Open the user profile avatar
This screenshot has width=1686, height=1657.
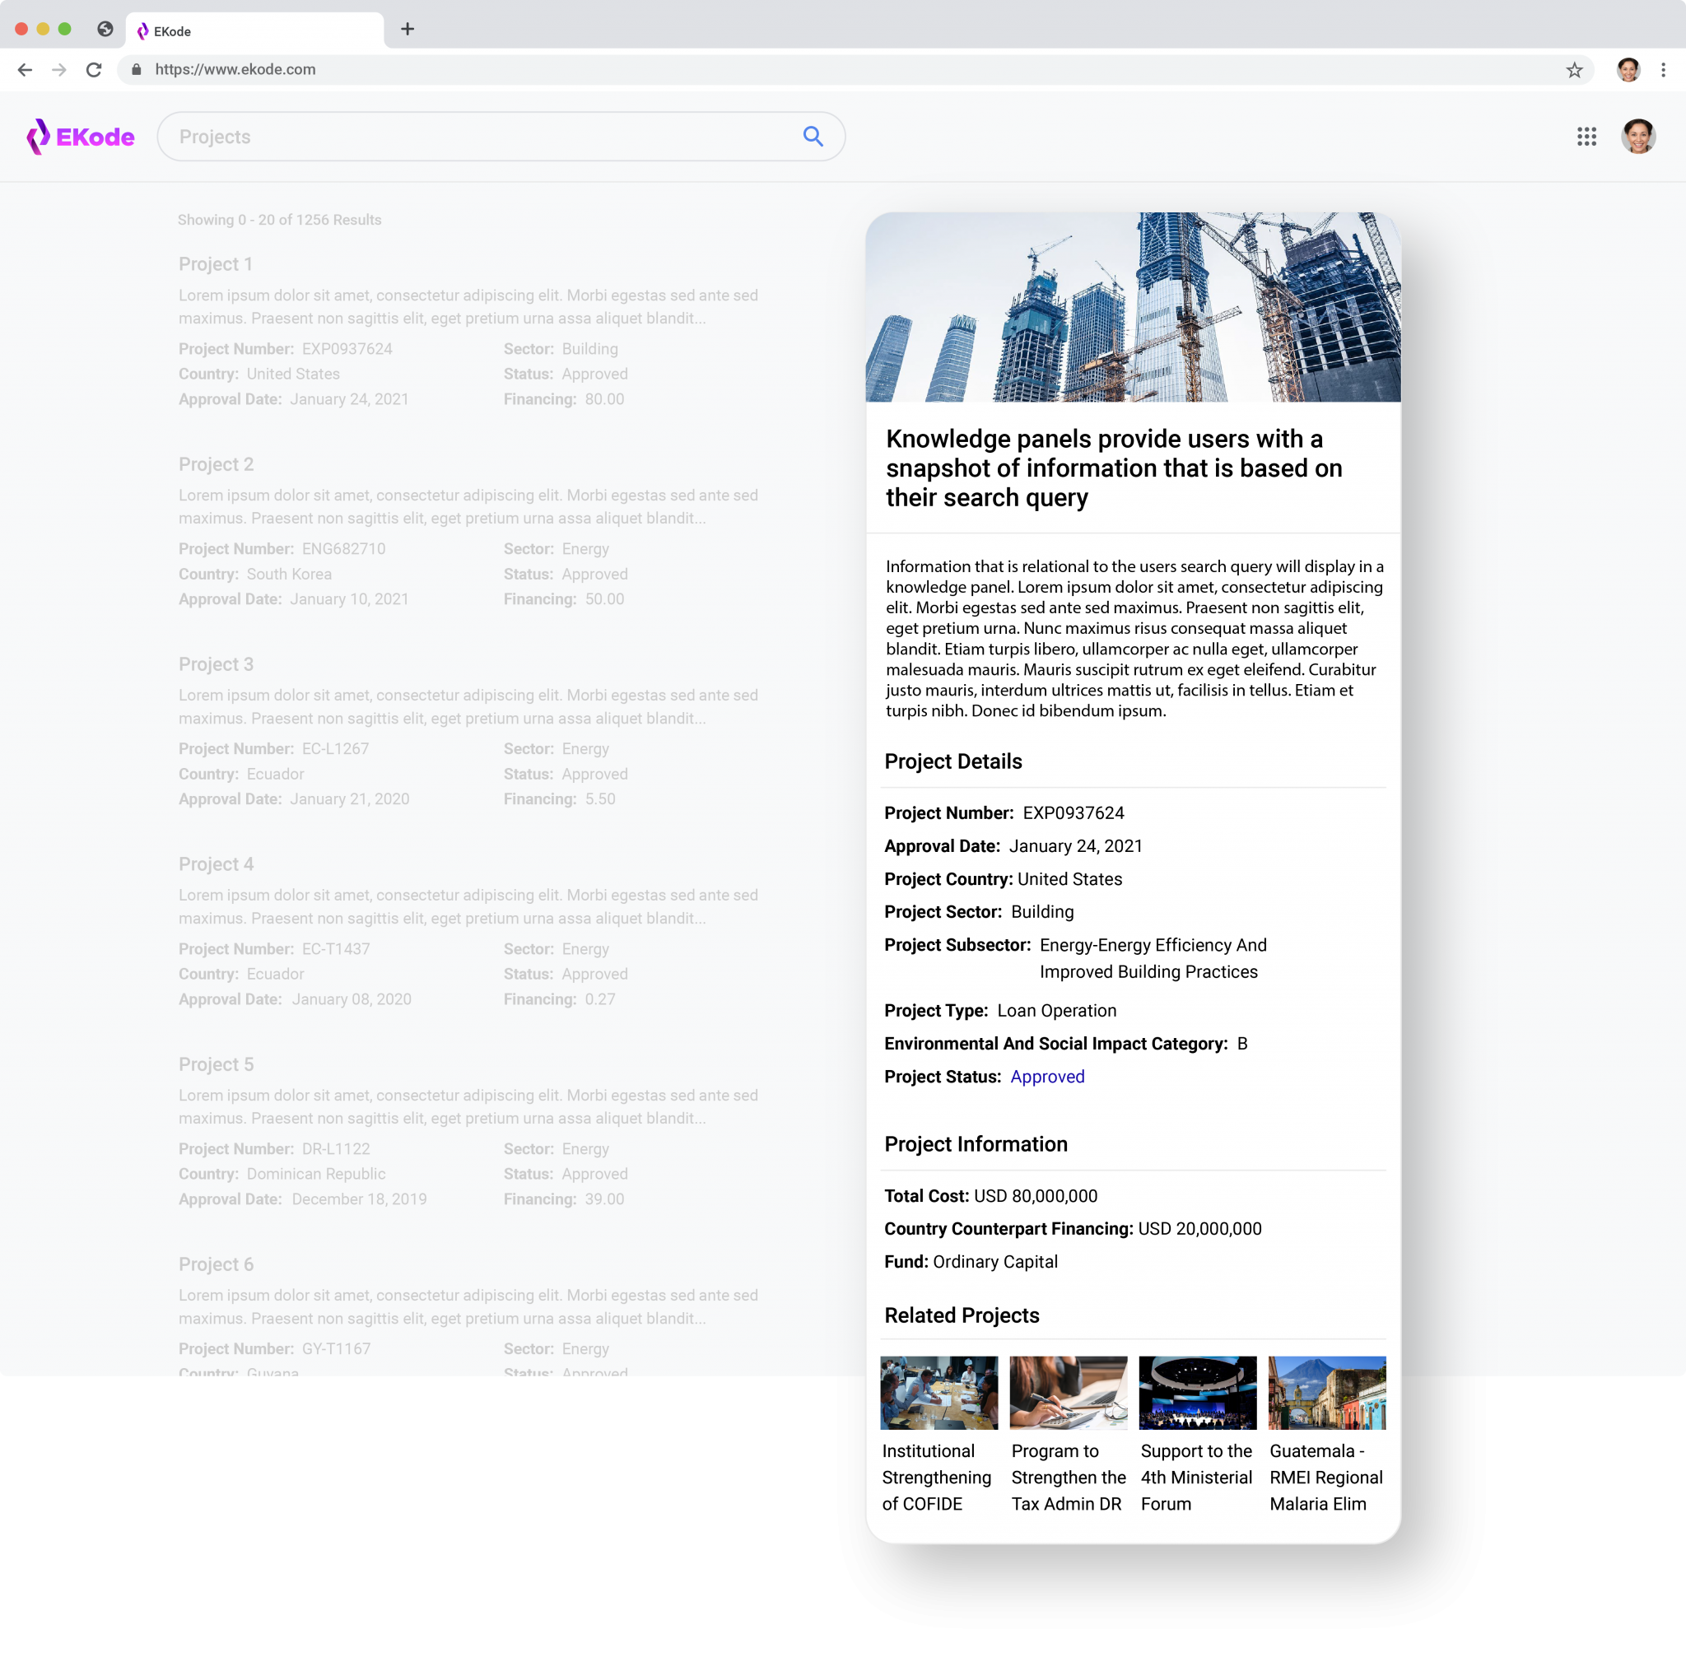[1638, 137]
